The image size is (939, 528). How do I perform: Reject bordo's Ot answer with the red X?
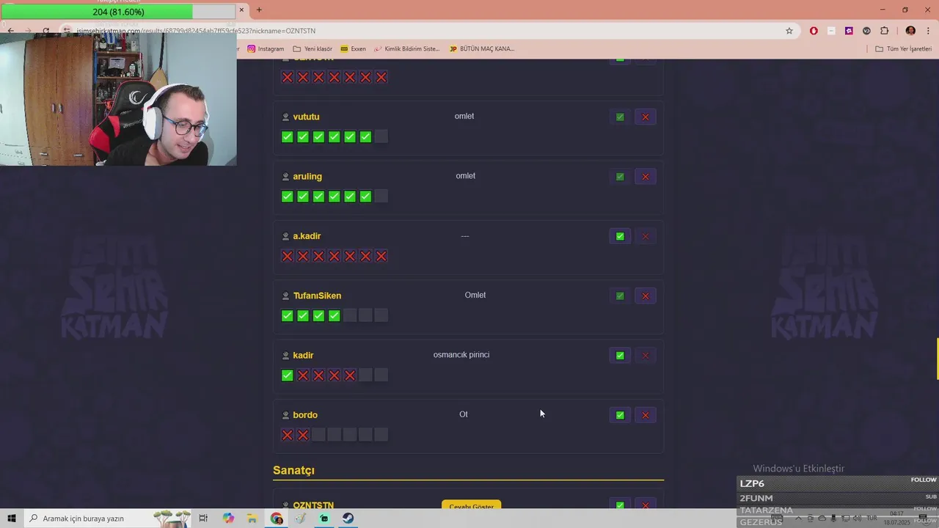[x=646, y=415]
